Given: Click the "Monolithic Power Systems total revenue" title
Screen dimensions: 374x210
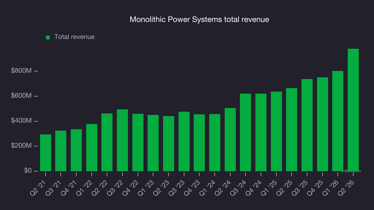Looking at the screenshot, I should pyautogui.click(x=199, y=20).
